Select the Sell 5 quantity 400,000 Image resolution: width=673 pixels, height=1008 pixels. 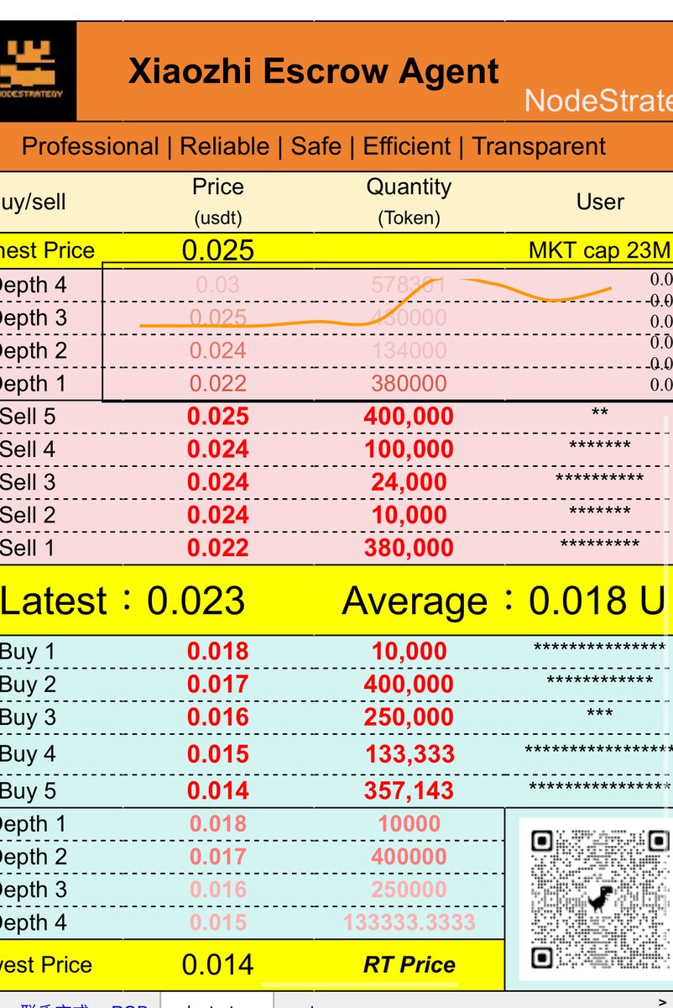[x=409, y=417]
